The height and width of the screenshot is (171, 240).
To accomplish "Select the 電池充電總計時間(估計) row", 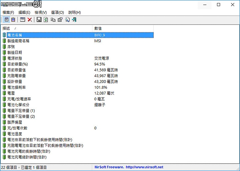I will pos(78,157).
